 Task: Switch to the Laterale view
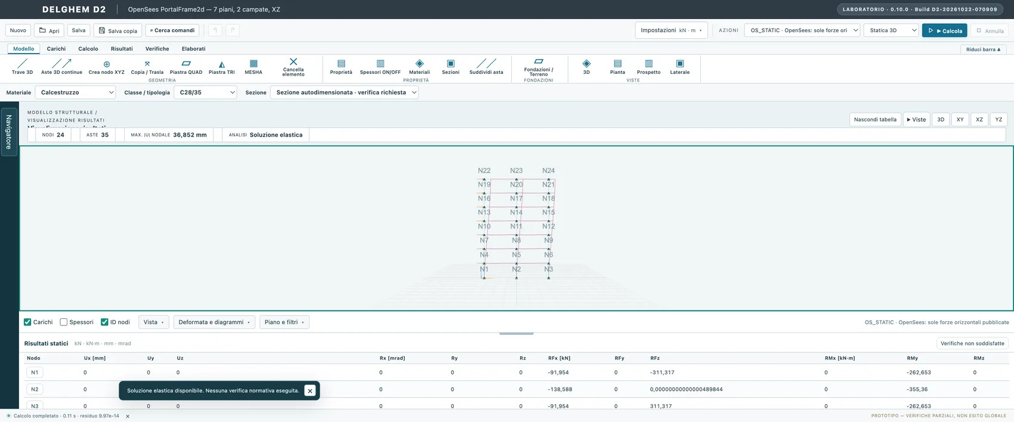tap(680, 67)
